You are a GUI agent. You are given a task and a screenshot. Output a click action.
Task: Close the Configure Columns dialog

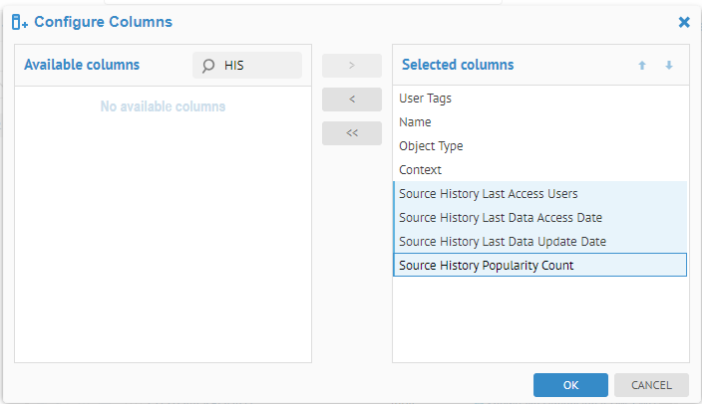click(684, 22)
